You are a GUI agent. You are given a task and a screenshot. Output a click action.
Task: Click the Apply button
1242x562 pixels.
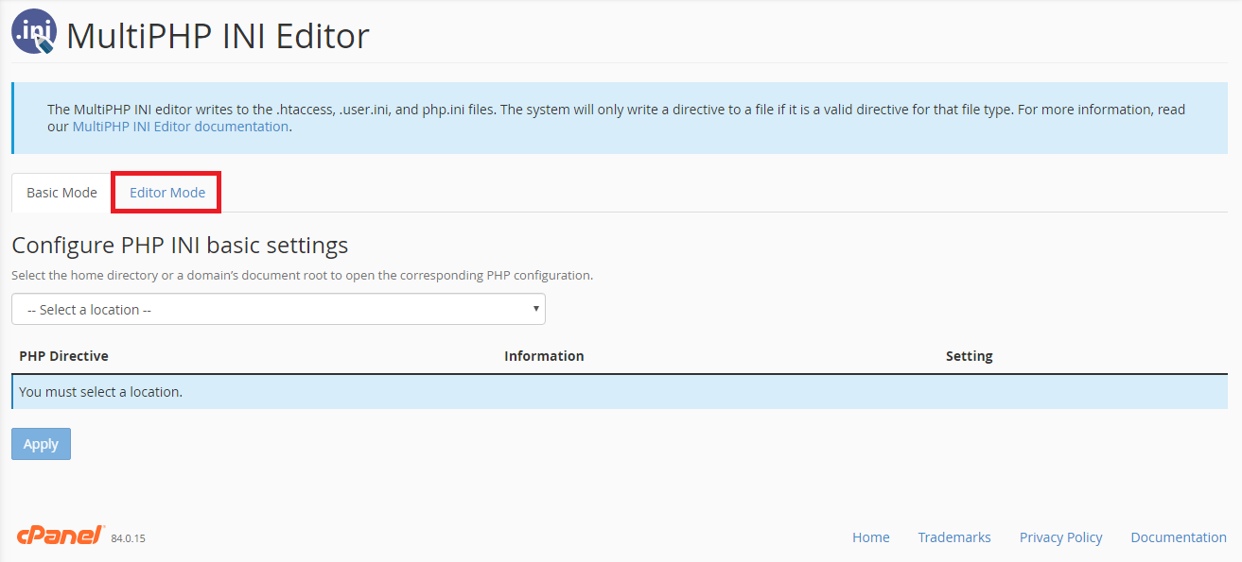(41, 444)
